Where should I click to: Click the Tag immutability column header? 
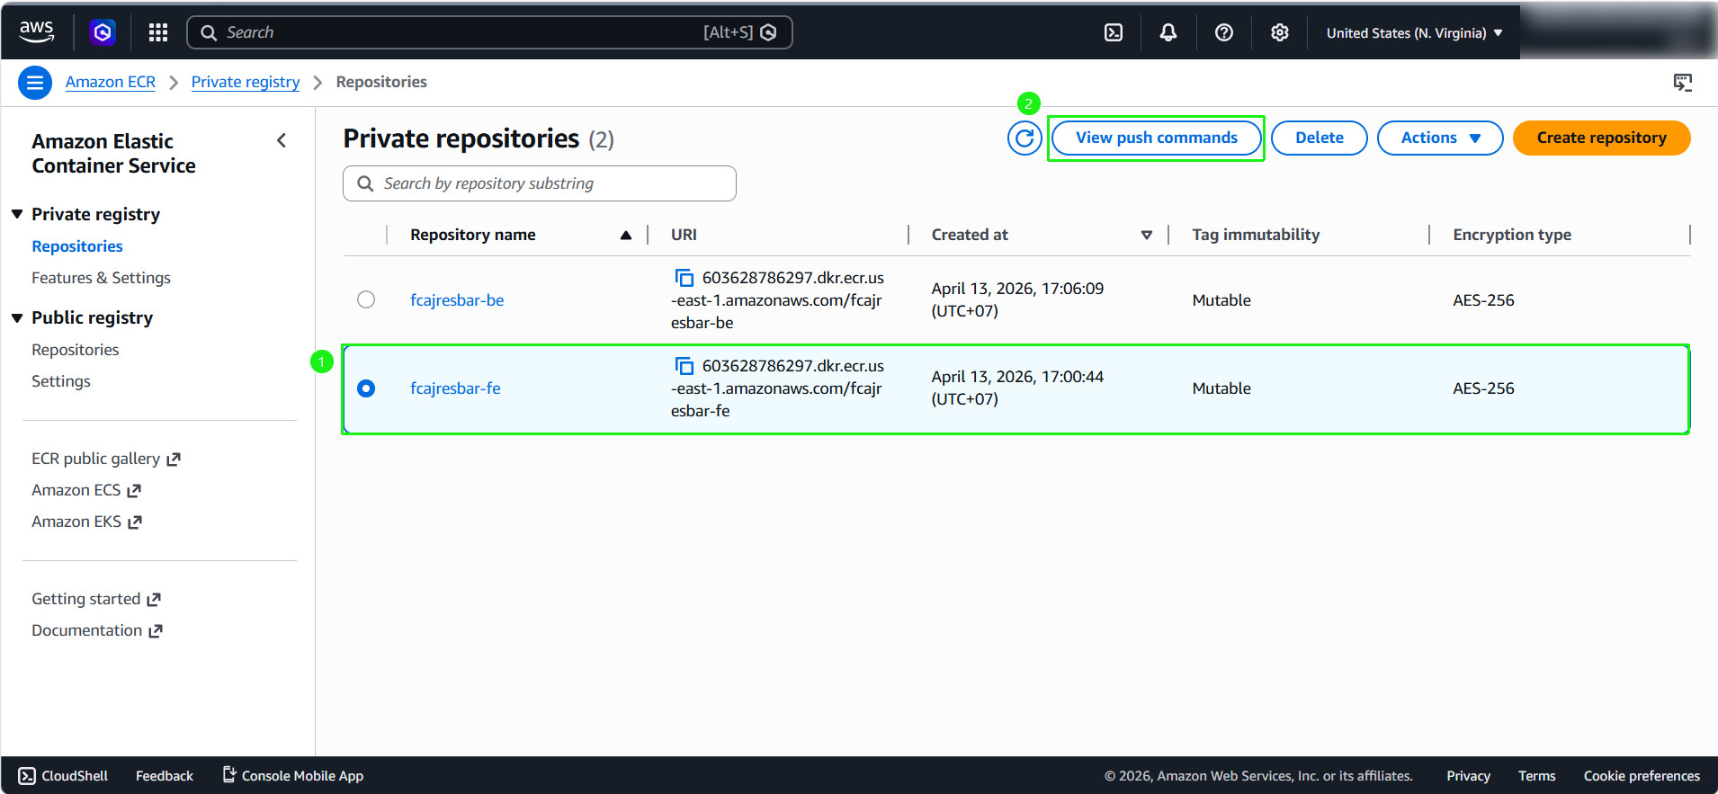[1256, 235]
